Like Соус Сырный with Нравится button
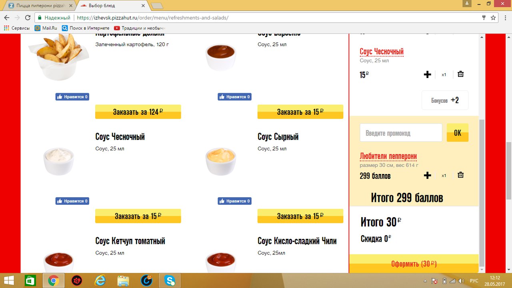Viewport: 512px width, 288px height. (235, 201)
